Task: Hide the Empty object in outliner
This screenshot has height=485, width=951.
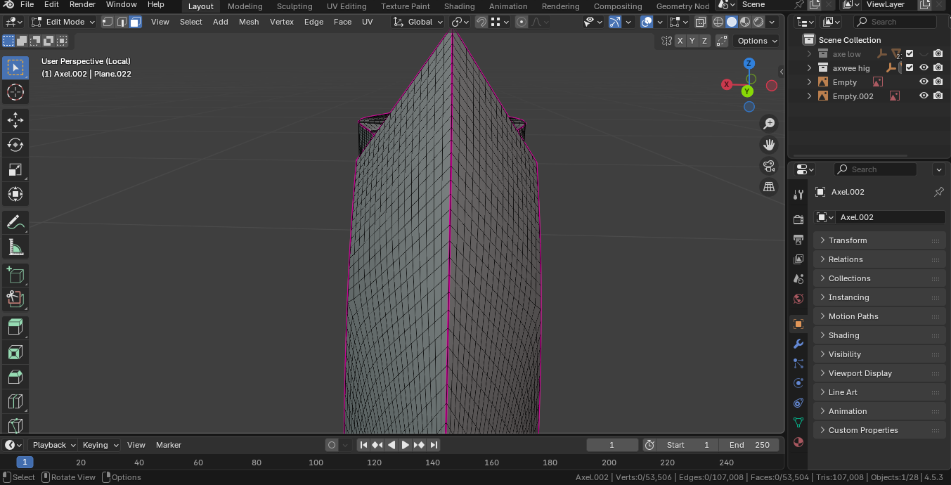Action: click(924, 82)
